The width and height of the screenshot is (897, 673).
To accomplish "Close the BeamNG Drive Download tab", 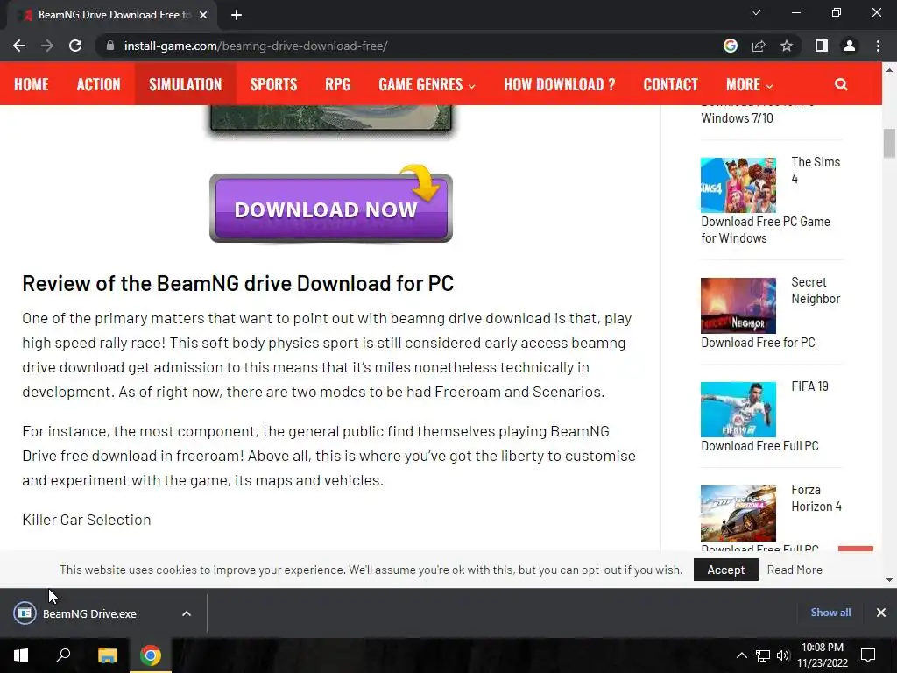I will pyautogui.click(x=203, y=15).
